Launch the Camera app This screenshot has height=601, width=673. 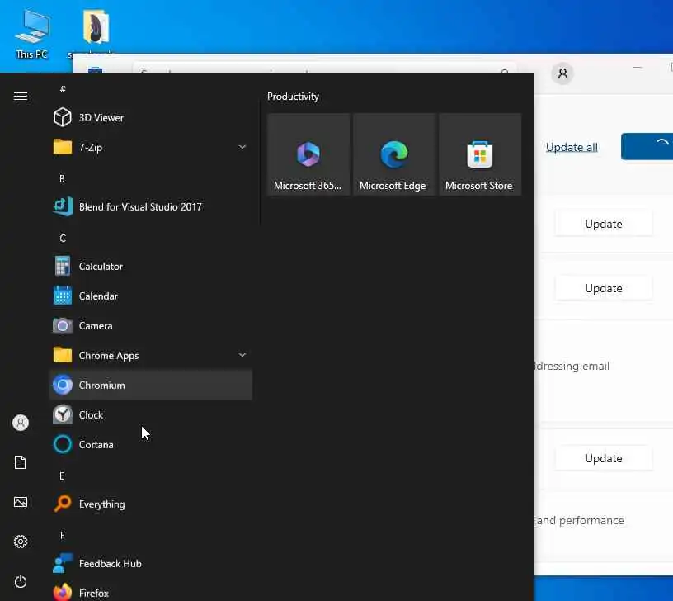tap(151, 325)
